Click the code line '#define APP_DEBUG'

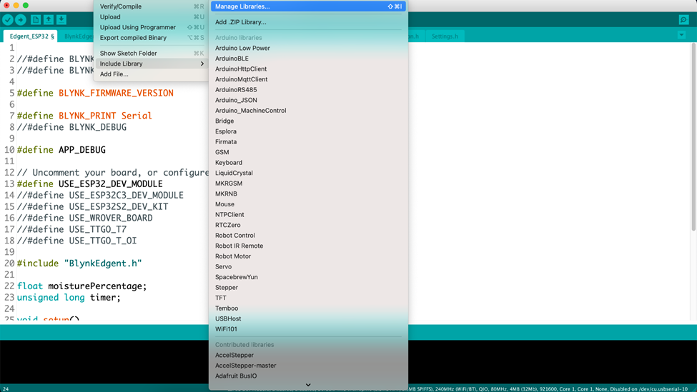coord(61,150)
